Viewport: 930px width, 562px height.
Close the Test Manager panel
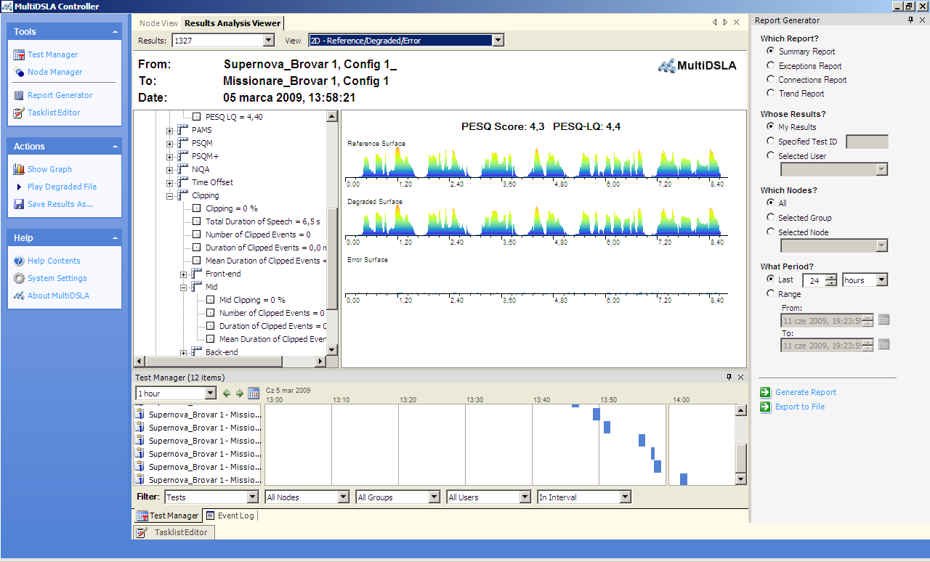[741, 378]
